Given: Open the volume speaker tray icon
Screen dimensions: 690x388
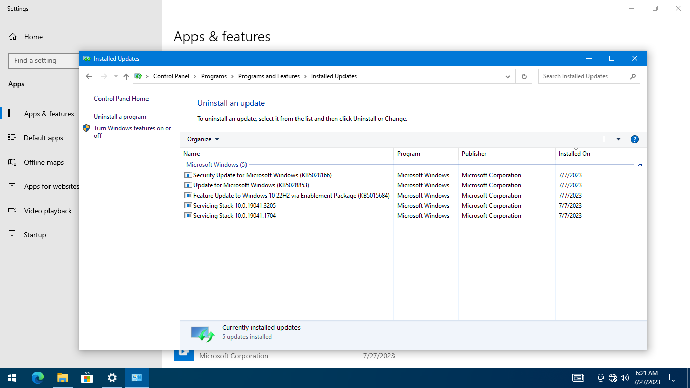Looking at the screenshot, I should click(x=625, y=378).
